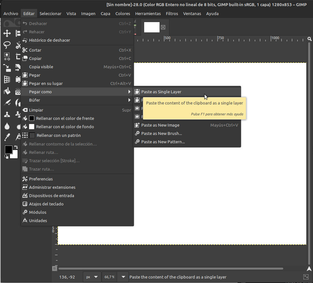Open Preferencias from the Editar menu
The image size is (313, 283).
[x=77, y=179]
